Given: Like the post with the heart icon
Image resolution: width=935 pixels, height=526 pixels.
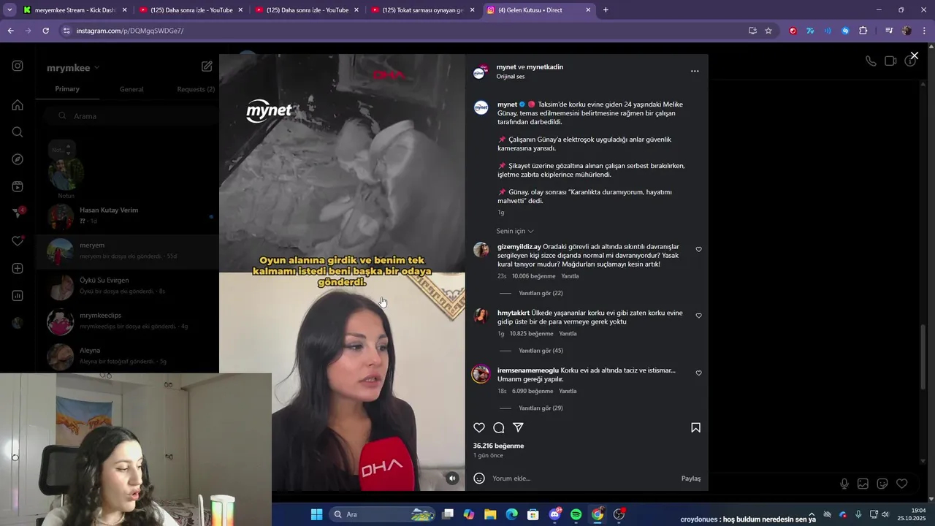Looking at the screenshot, I should pos(479,427).
